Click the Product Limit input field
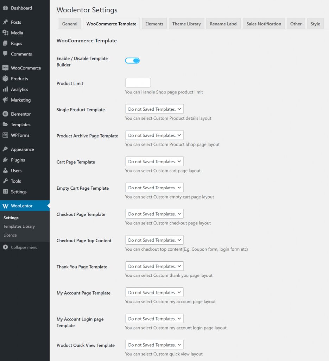This screenshot has height=361, width=329. 138,82
